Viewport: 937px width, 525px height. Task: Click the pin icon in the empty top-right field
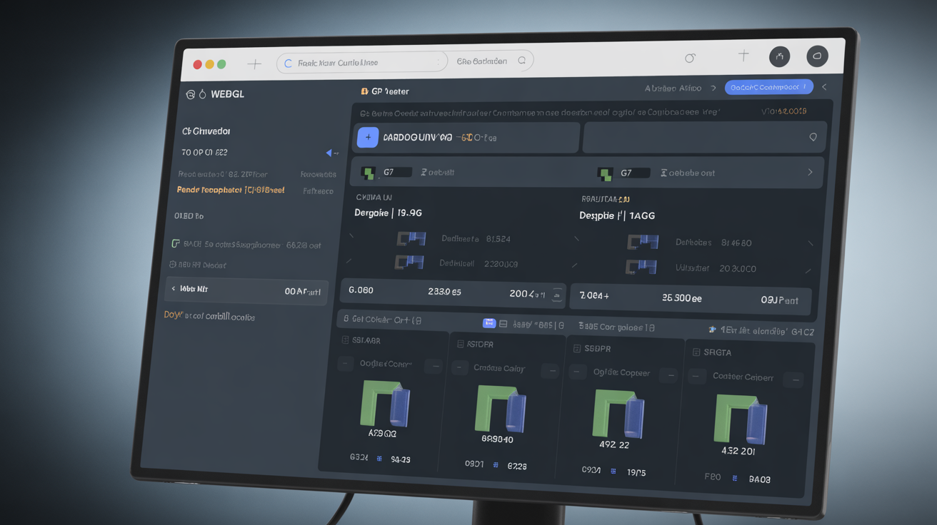coord(813,138)
